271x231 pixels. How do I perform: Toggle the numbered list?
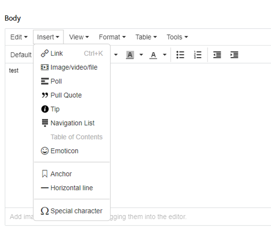coord(197,55)
